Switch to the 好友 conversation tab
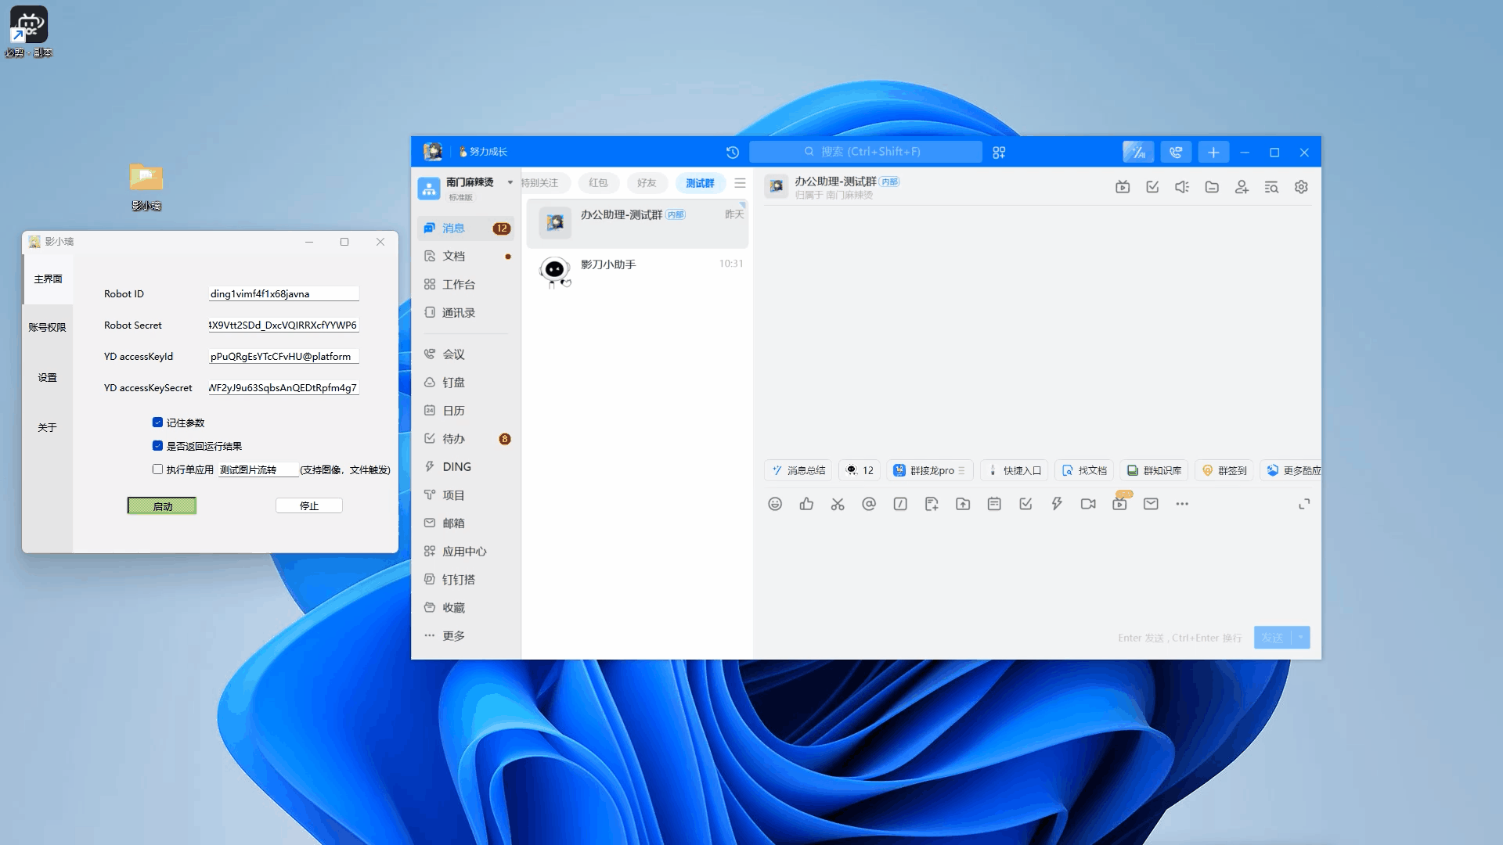 pyautogui.click(x=647, y=183)
